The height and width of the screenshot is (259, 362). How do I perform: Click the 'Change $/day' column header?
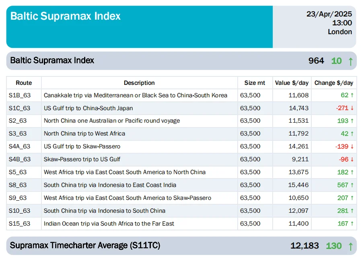[x=333, y=83]
